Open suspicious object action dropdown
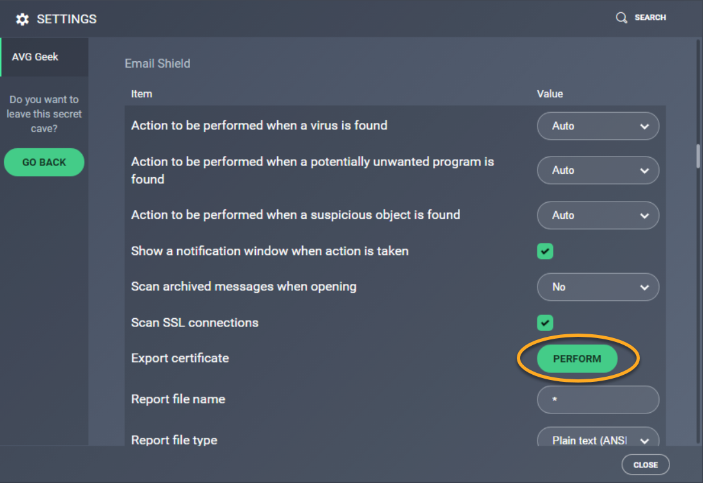Screen dimensions: 703x483 coord(597,215)
